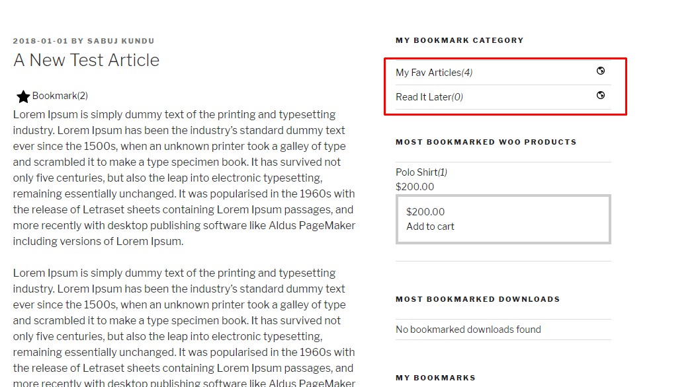696x387 pixels.
Task: Click the Bookmark(2) label
Action: pyautogui.click(x=60, y=96)
